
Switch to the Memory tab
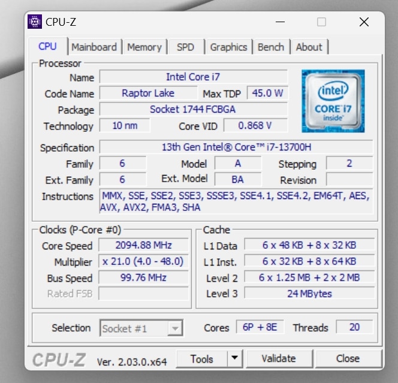pyautogui.click(x=144, y=47)
